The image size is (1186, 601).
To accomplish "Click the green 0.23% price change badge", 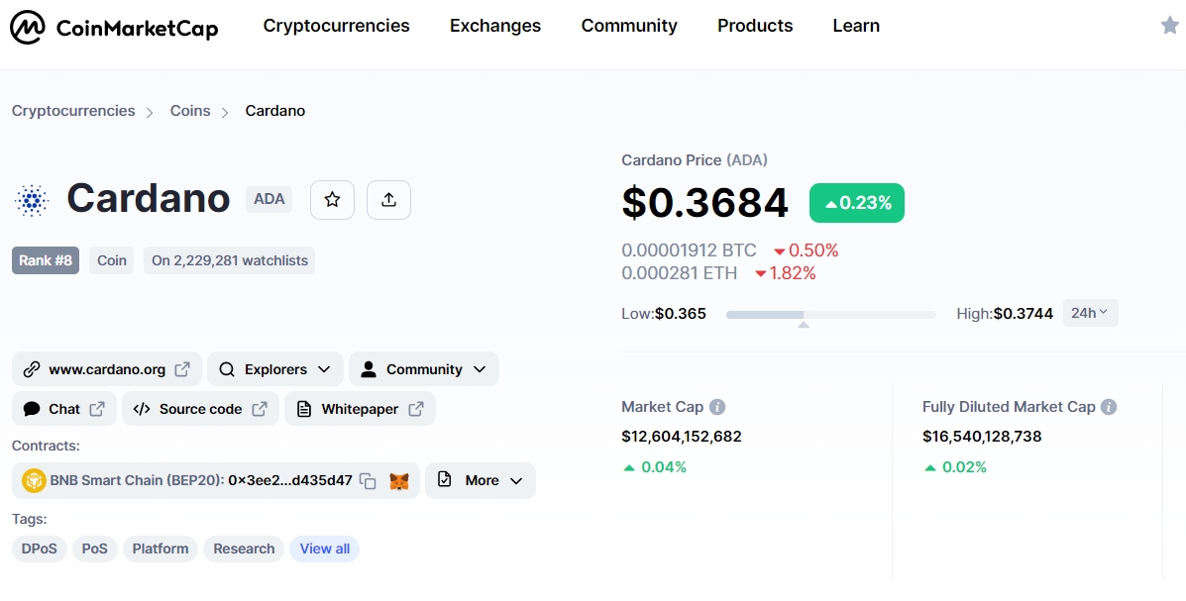I will point(856,203).
